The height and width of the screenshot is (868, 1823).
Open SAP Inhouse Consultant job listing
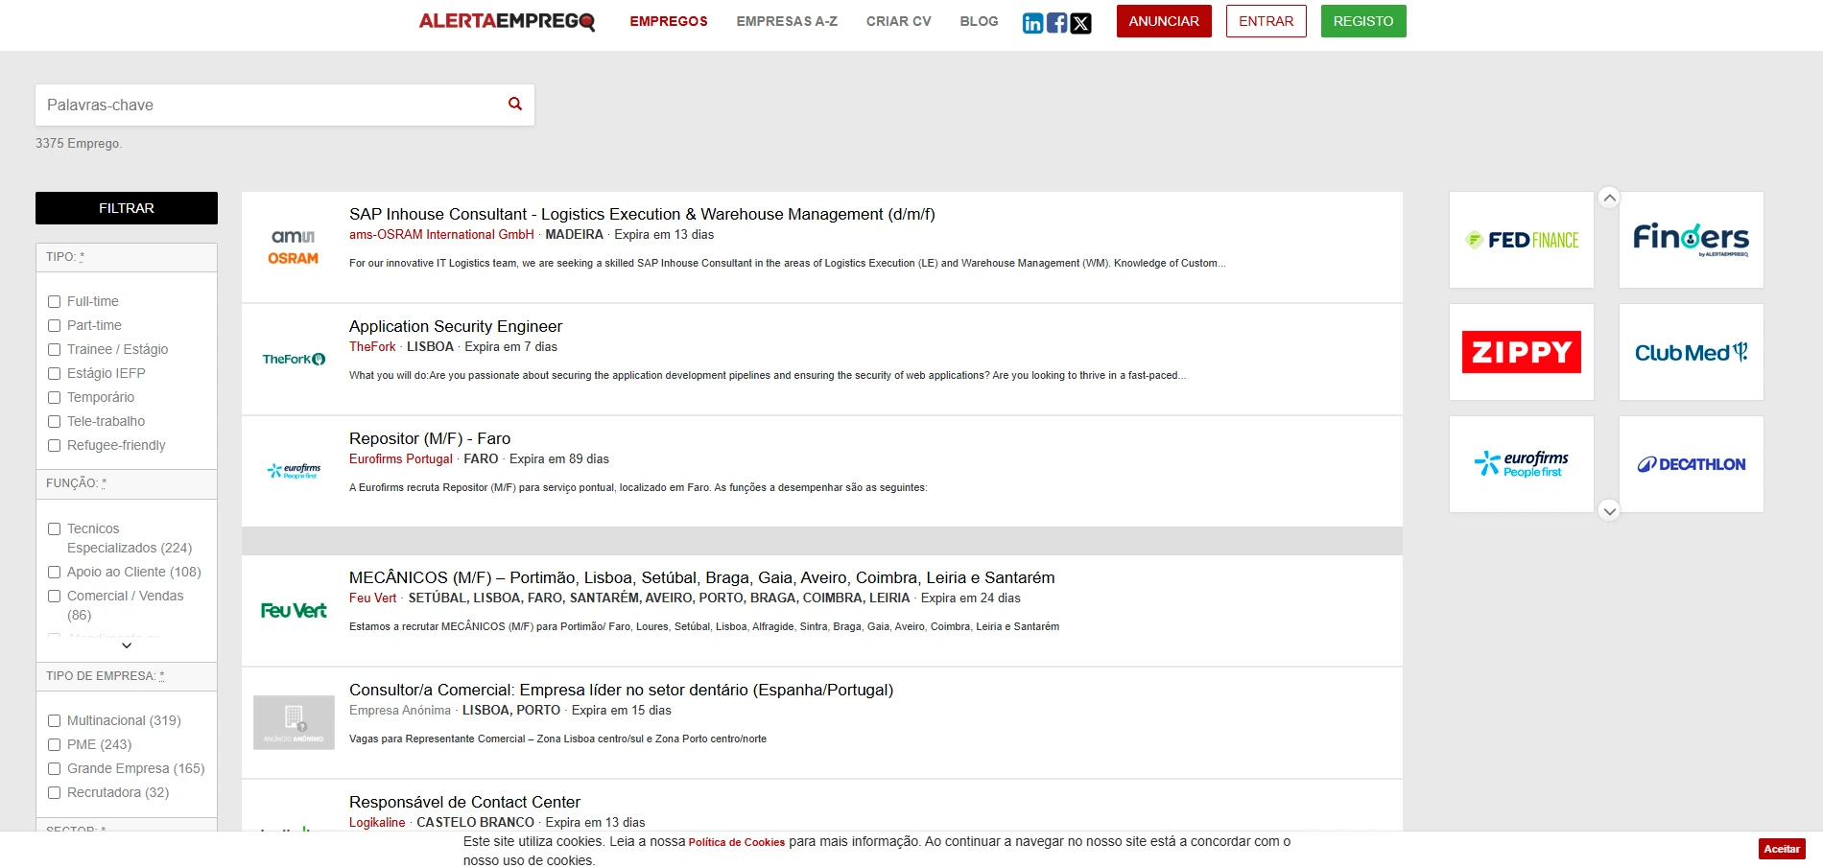[642, 215]
